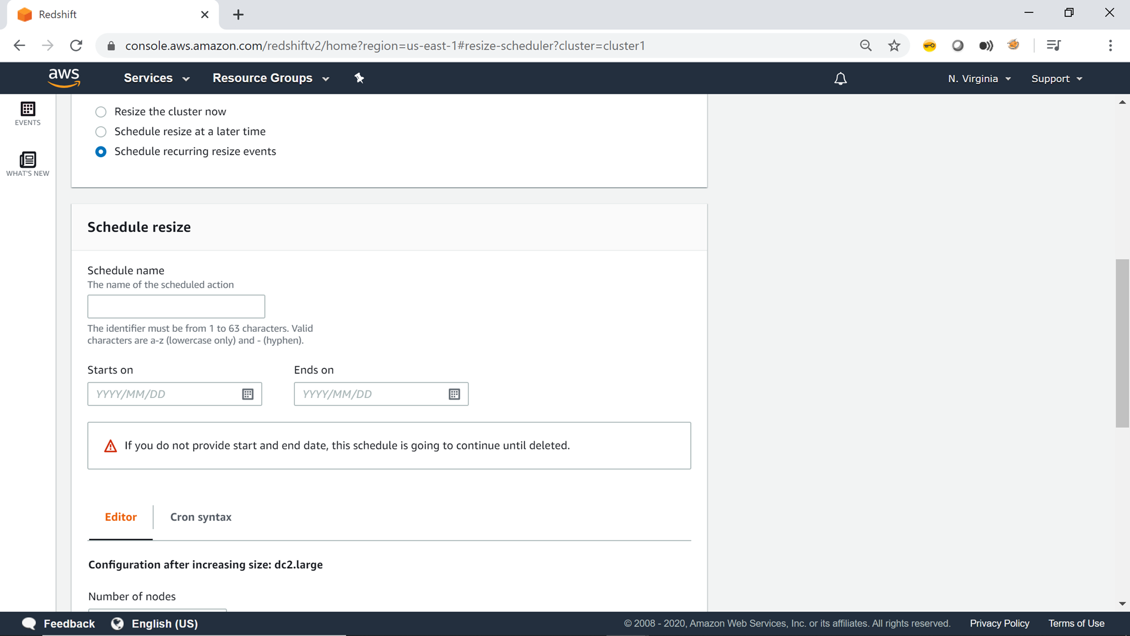1130x636 pixels.
Task: Click the pin shortcuts icon in navbar
Action: click(x=359, y=78)
